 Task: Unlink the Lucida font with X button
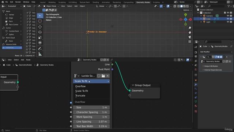tap(107, 76)
